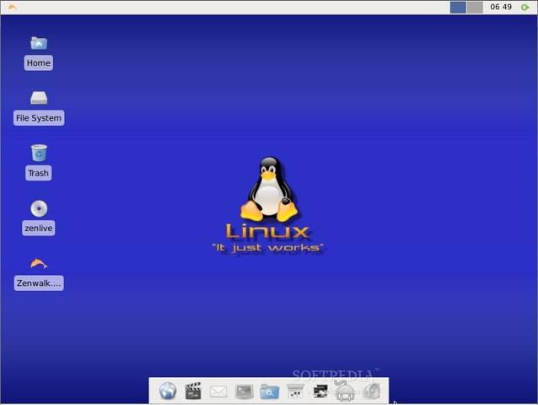
Task: Select the "Home" label text
Action: pos(39,62)
